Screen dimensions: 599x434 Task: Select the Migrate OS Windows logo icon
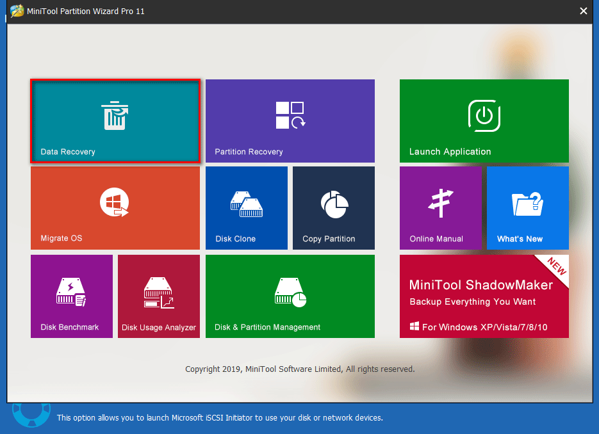[115, 204]
